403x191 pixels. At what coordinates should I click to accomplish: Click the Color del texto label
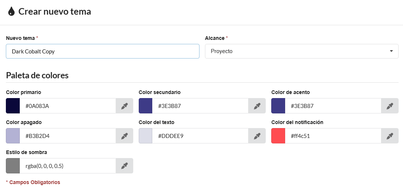(157, 122)
